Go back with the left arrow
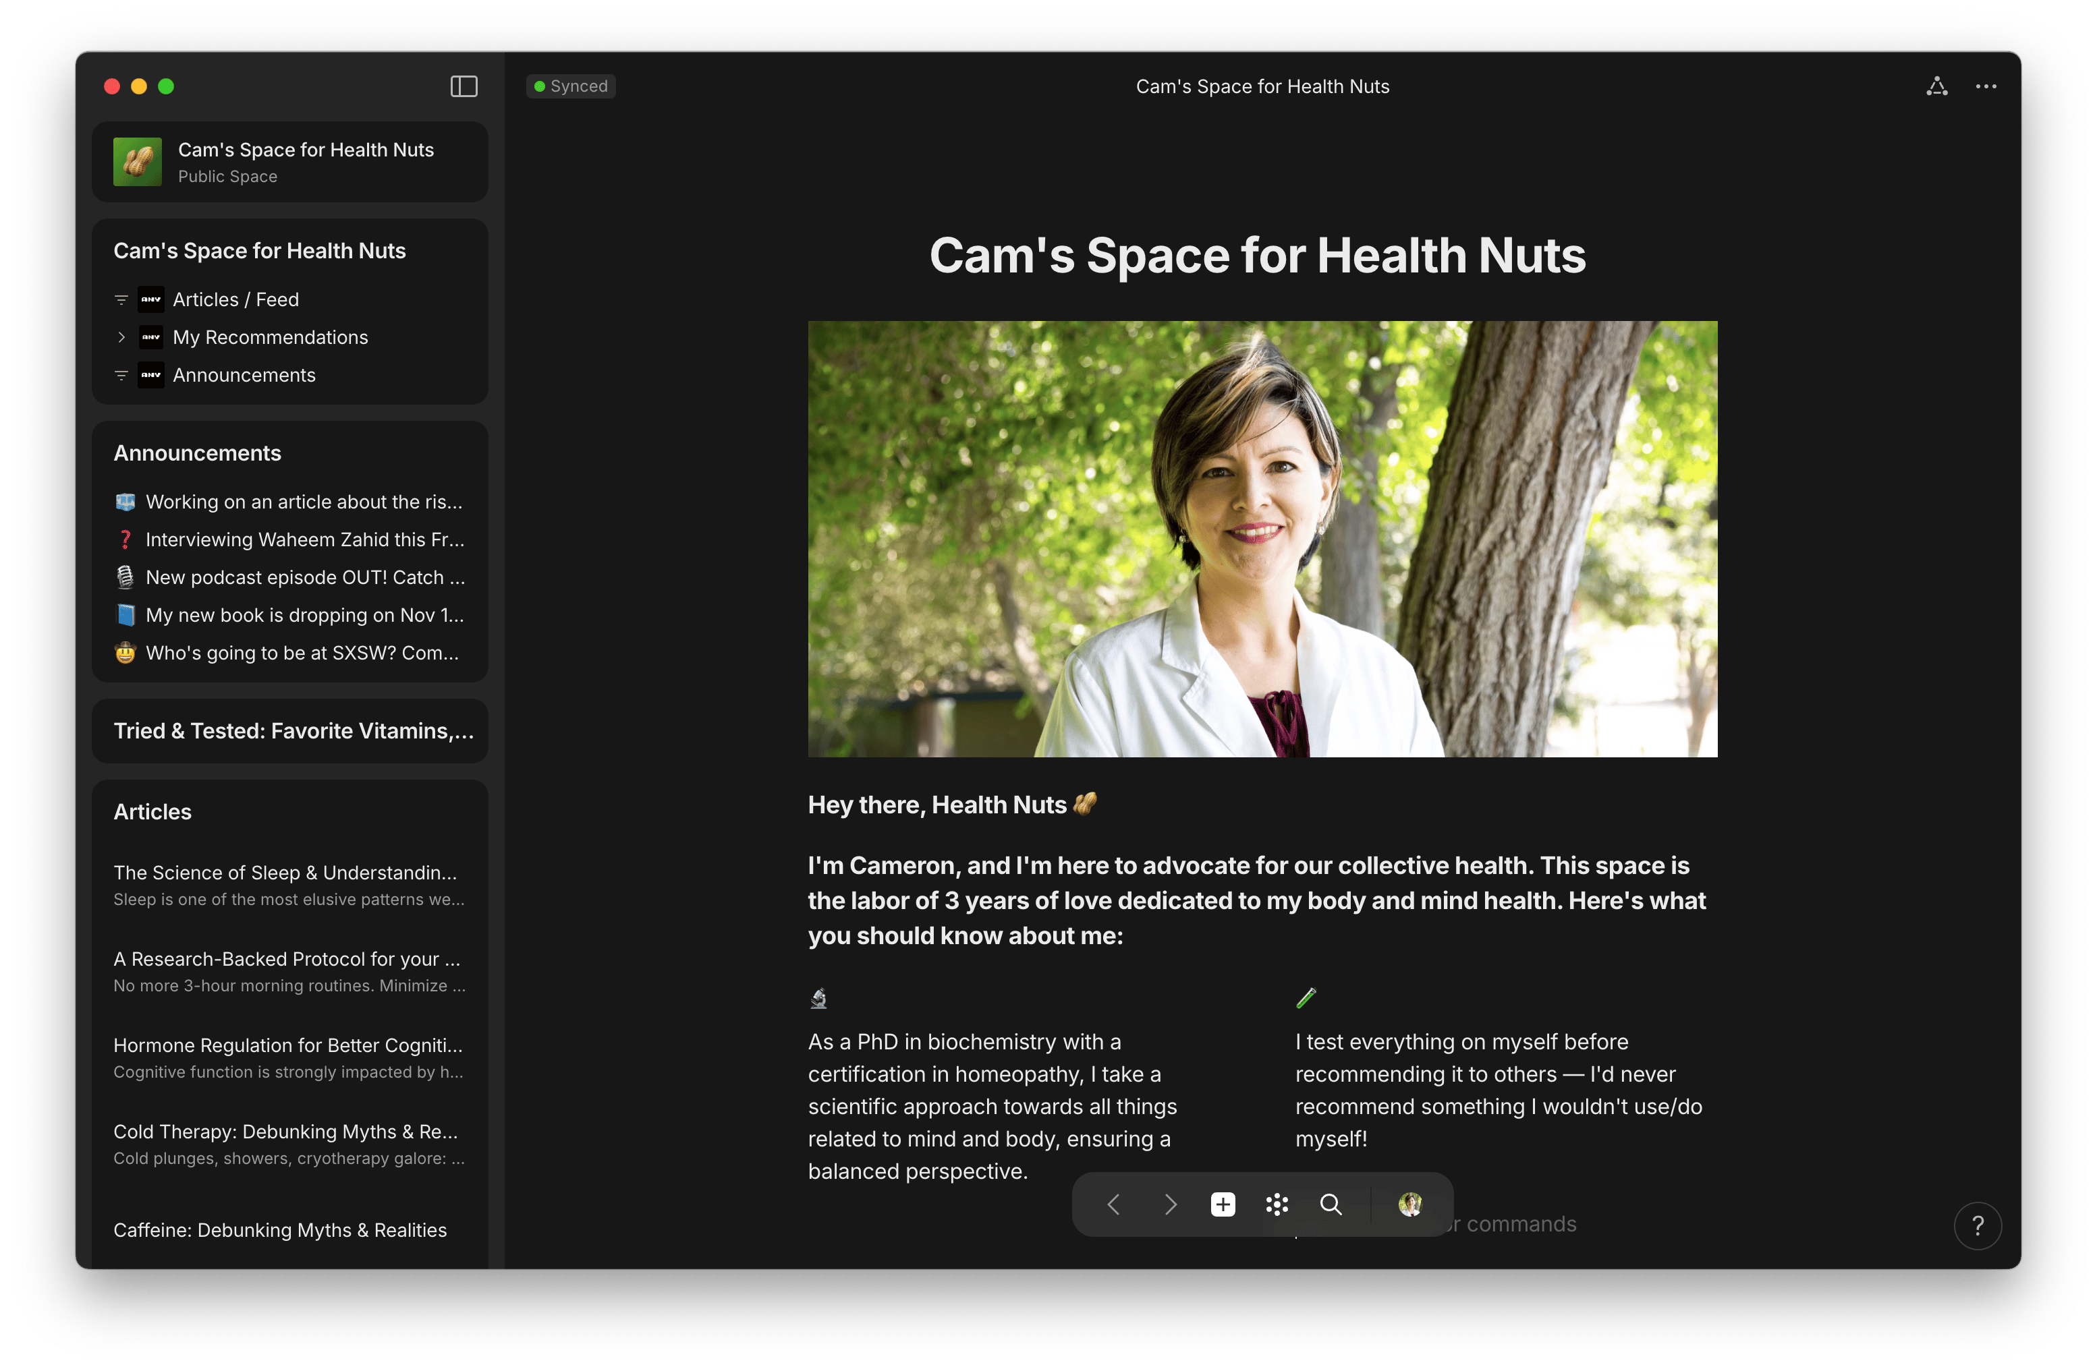Viewport: 2097px width, 1369px height. 1113,1204
